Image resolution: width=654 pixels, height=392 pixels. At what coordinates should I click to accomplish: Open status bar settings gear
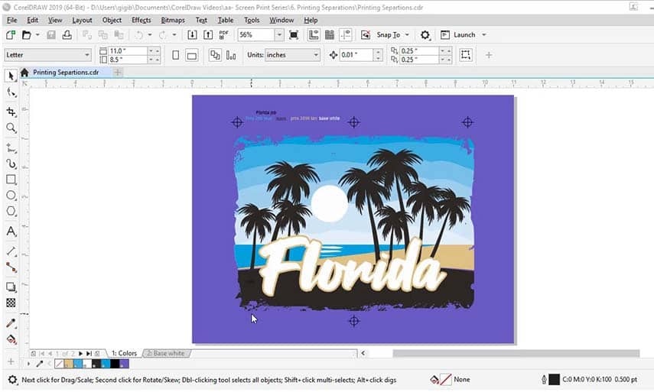click(12, 380)
